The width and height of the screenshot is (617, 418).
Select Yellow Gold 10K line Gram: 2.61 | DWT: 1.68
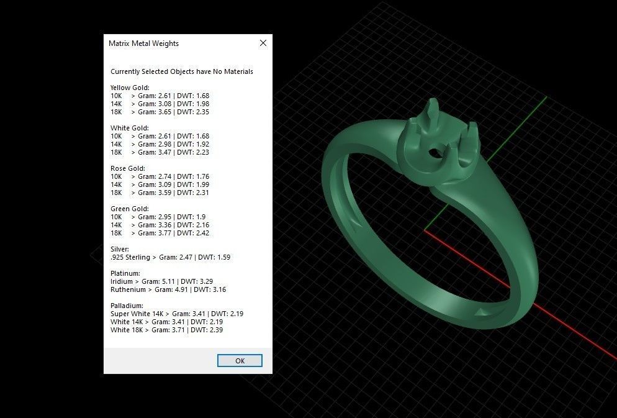(160, 96)
